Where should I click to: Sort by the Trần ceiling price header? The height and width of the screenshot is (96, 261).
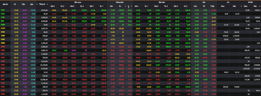[23, 4]
